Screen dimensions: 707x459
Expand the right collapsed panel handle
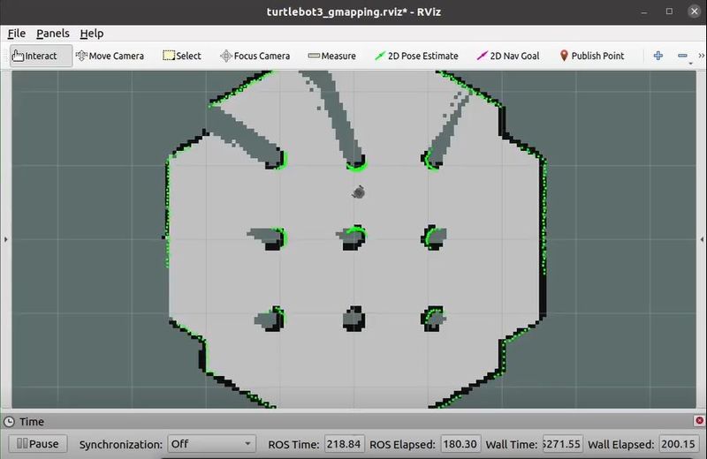point(702,238)
